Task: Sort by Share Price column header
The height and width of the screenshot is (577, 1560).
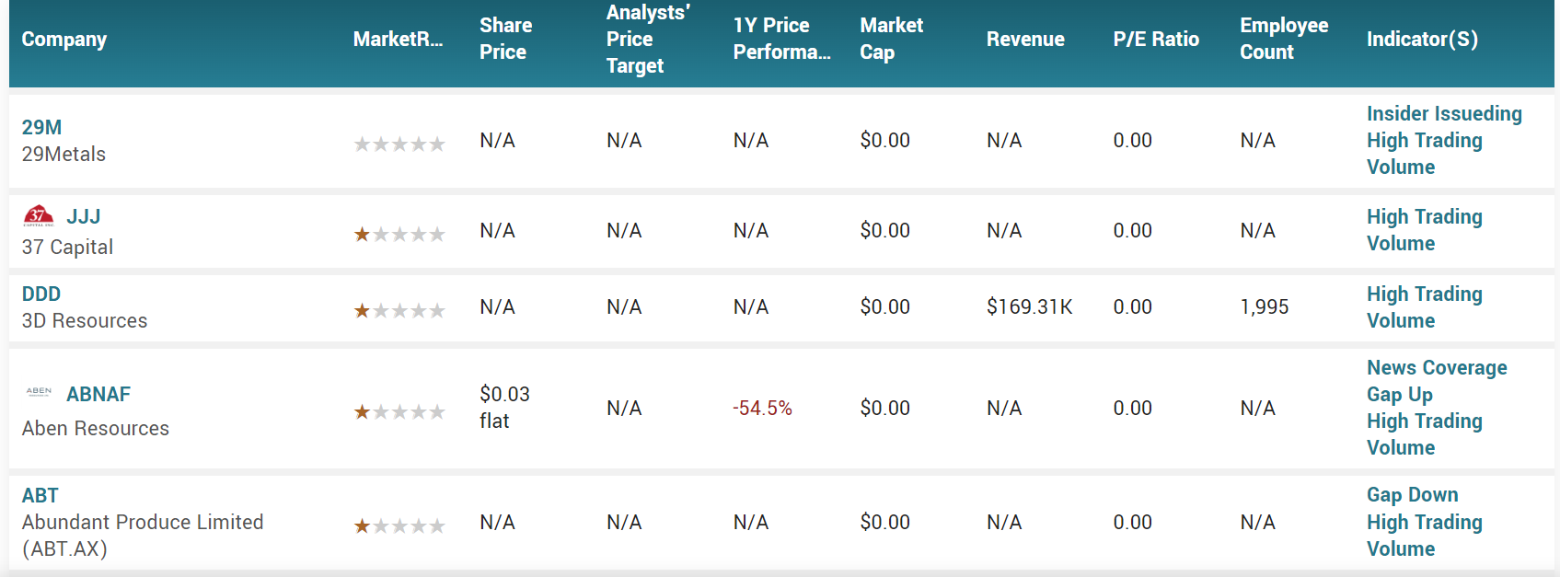Action: pos(505,39)
